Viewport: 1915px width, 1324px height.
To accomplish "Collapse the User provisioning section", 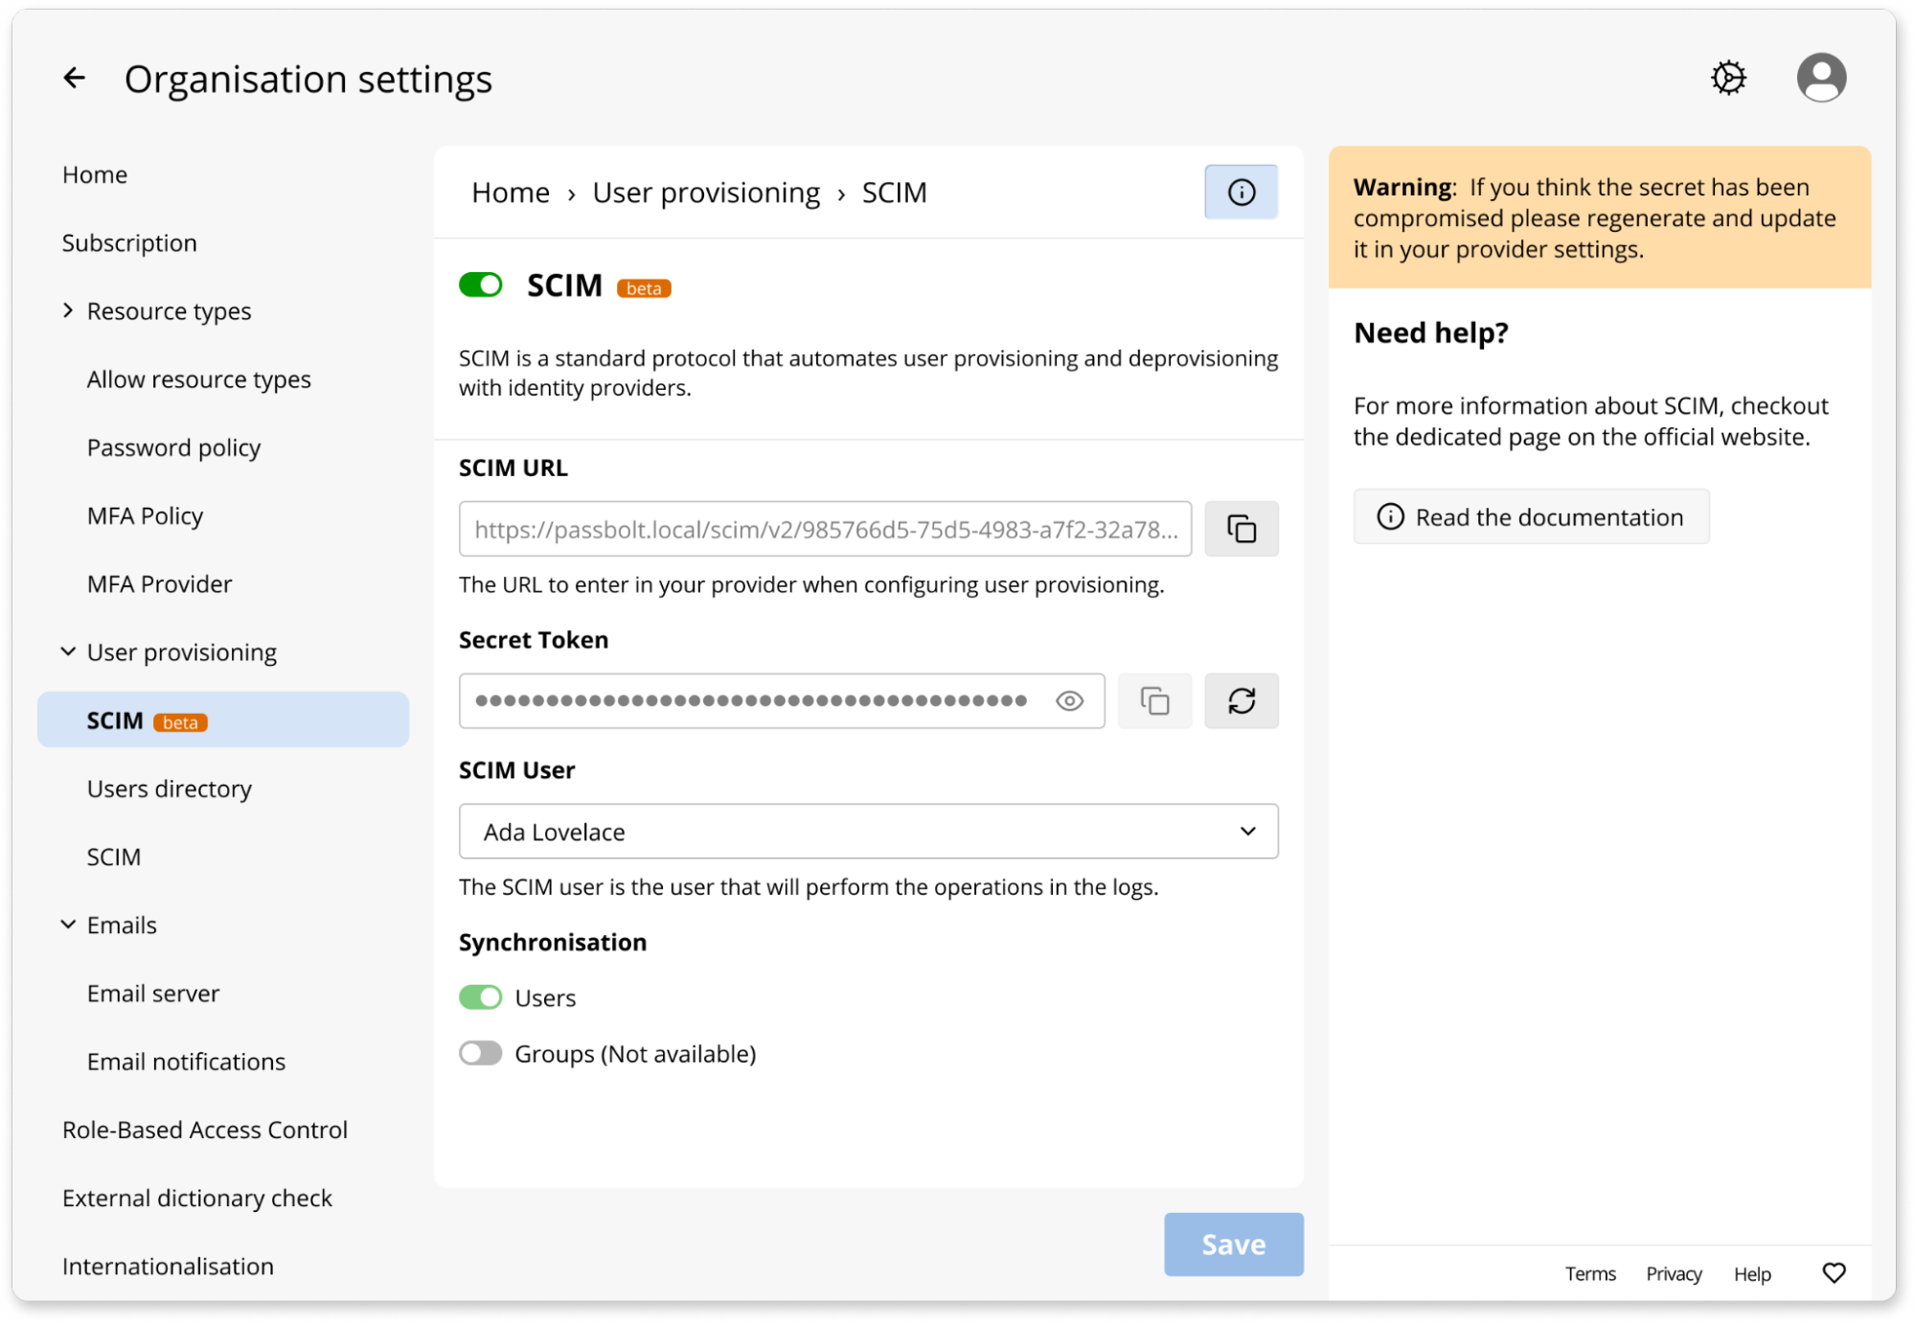I will tap(68, 652).
